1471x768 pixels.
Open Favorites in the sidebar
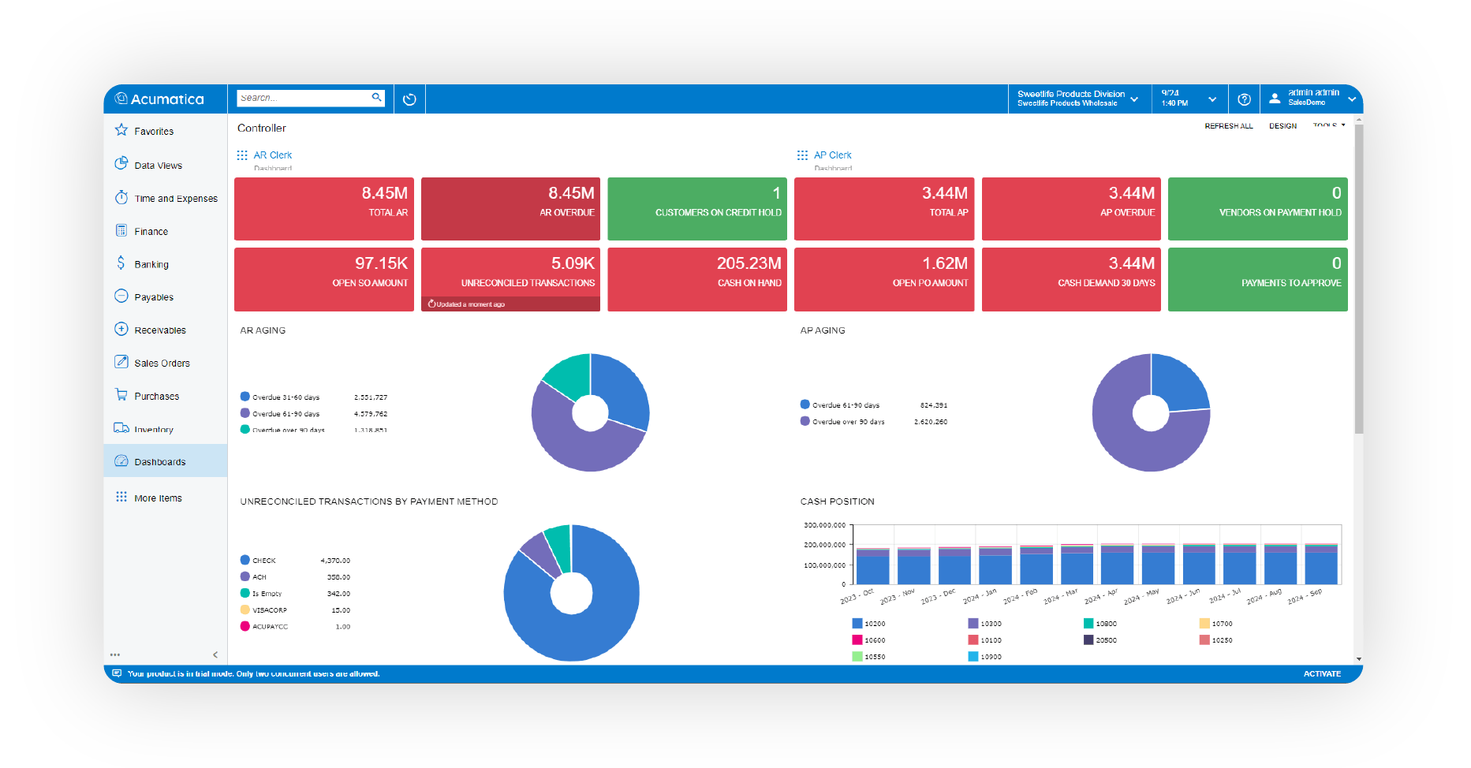166,131
